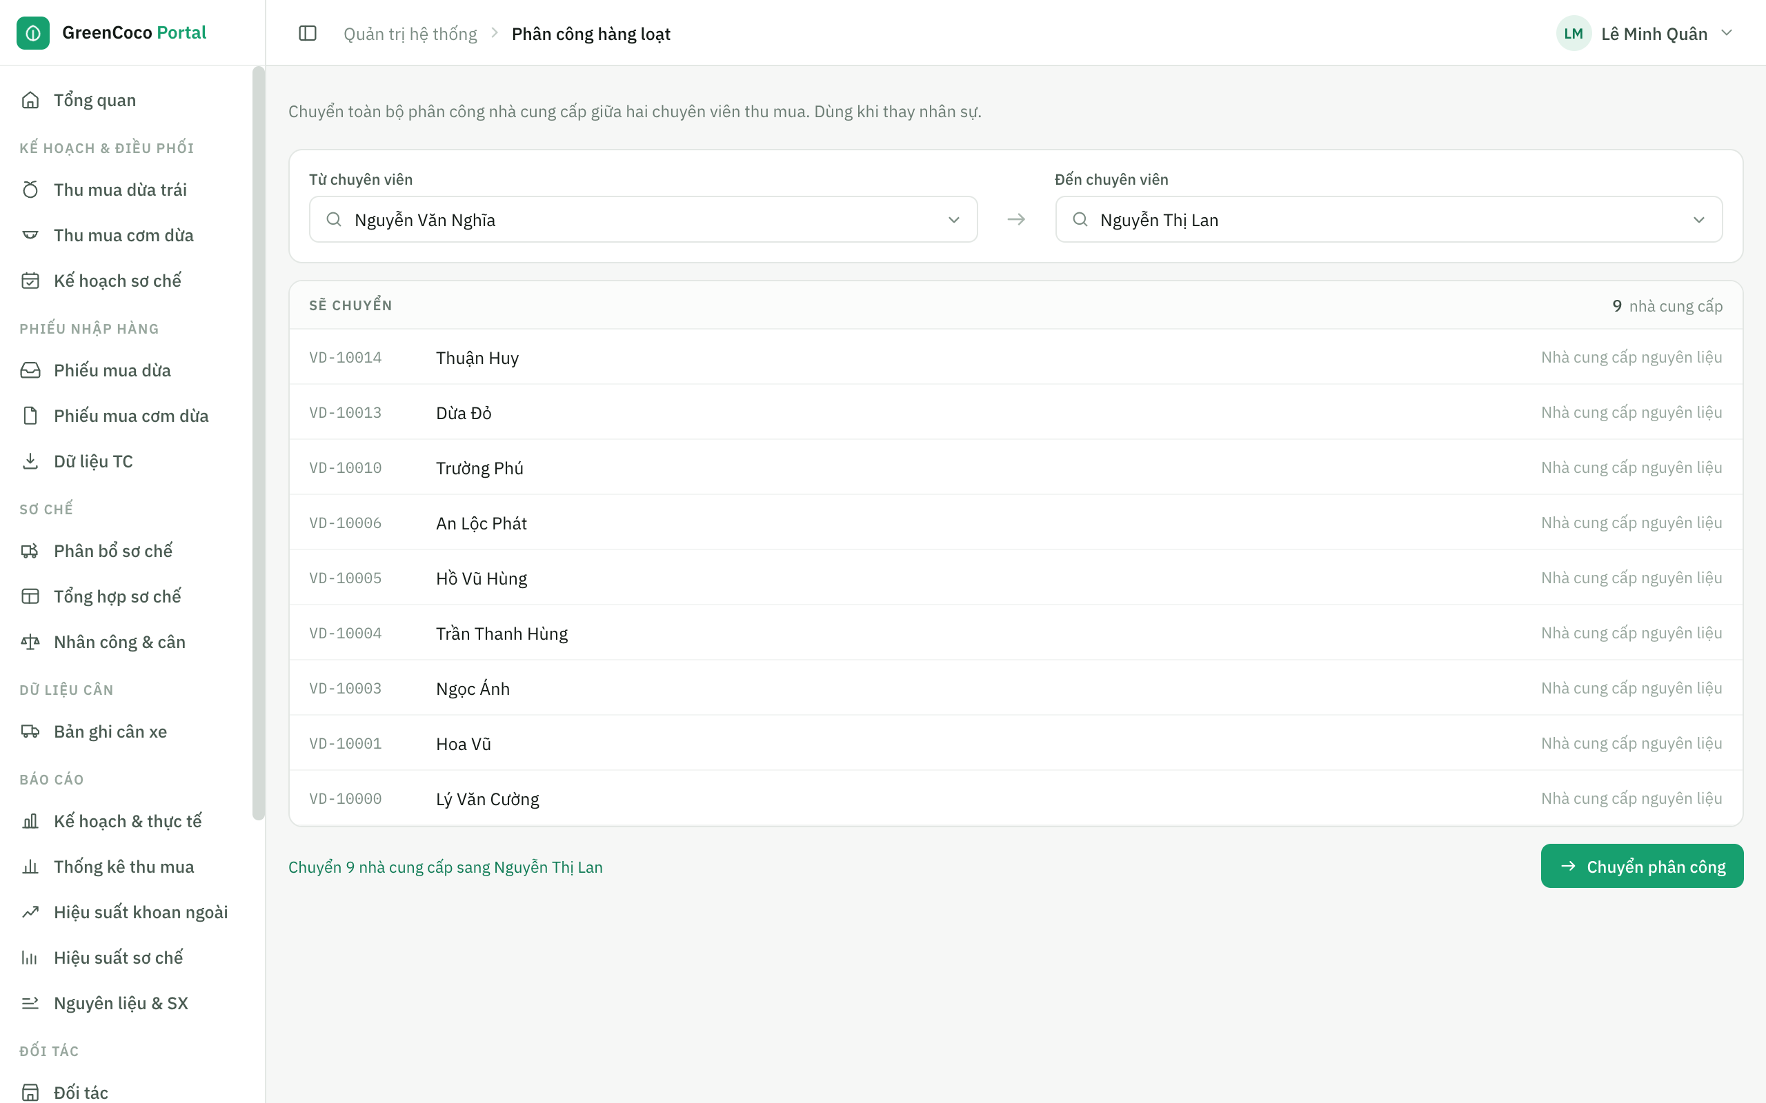Click the sidebar vertical scrollbar
Viewport: 1766px width, 1103px height.
point(257,443)
